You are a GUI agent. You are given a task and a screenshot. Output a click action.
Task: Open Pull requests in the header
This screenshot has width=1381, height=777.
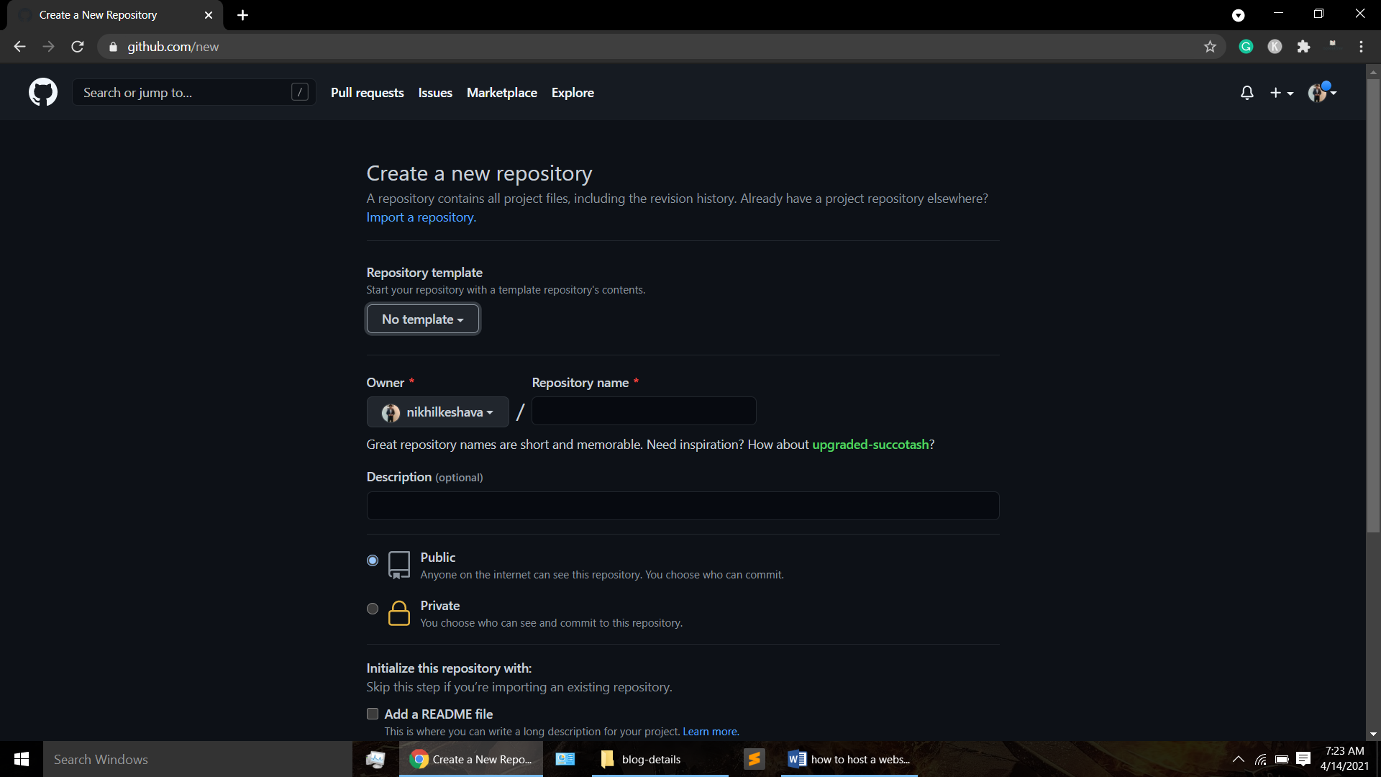[x=368, y=93]
